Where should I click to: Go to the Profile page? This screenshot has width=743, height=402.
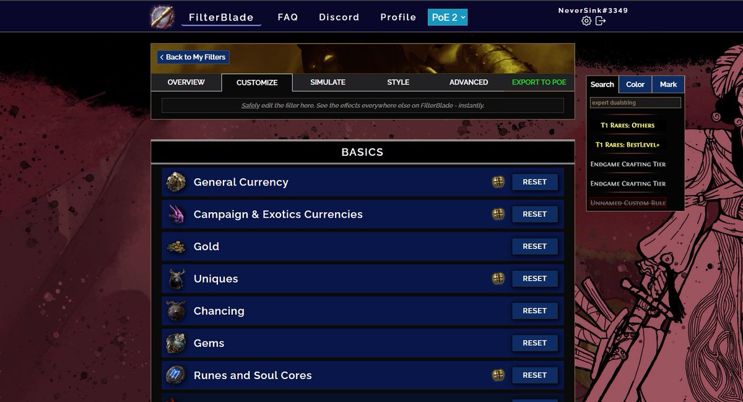pyautogui.click(x=398, y=17)
